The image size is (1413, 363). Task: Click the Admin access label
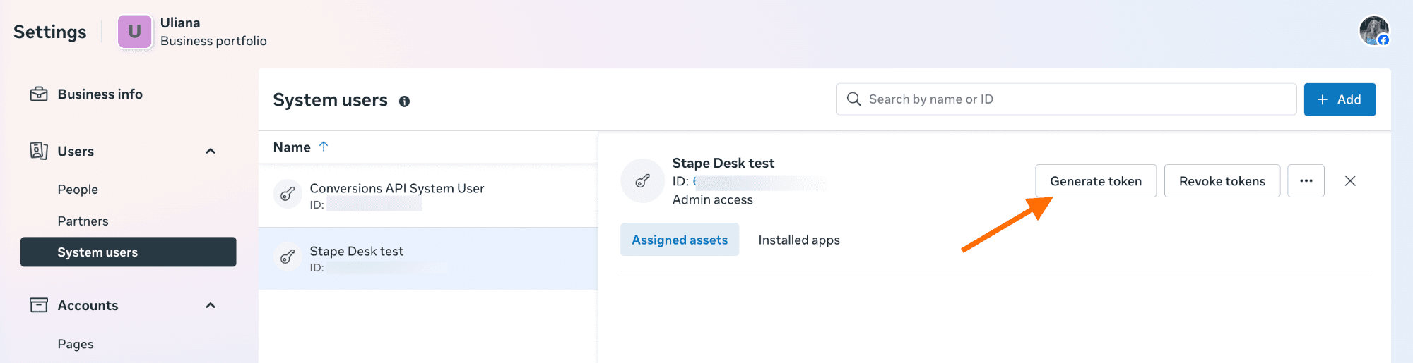(x=712, y=199)
